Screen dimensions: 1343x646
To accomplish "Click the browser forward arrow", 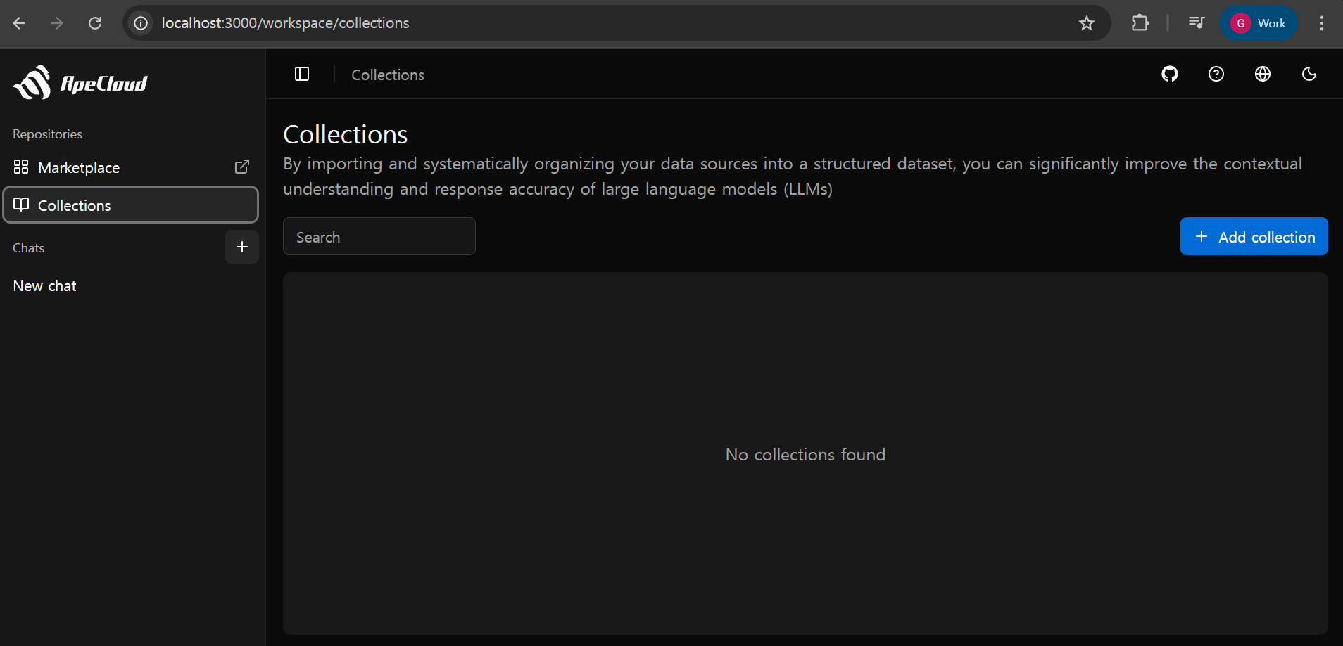I will 57,23.
